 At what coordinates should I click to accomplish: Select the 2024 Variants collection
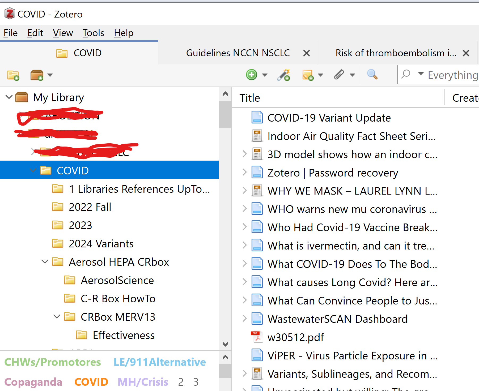[x=101, y=244]
